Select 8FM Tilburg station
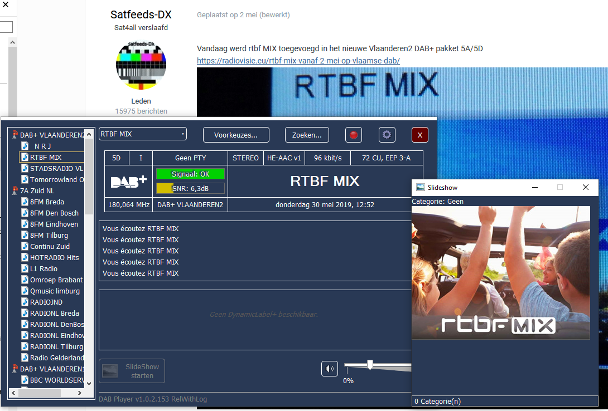This screenshot has height=411, width=608. (x=49, y=236)
